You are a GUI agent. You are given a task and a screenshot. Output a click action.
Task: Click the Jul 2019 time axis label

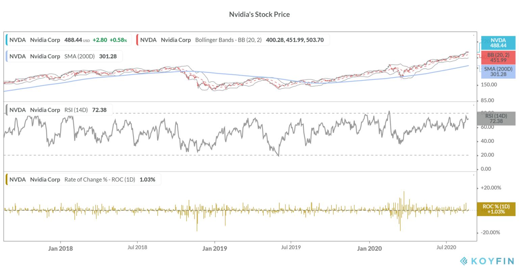click(291, 247)
